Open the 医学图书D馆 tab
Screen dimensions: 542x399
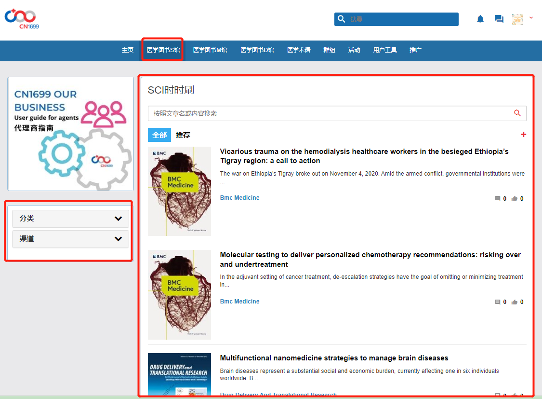tap(257, 50)
